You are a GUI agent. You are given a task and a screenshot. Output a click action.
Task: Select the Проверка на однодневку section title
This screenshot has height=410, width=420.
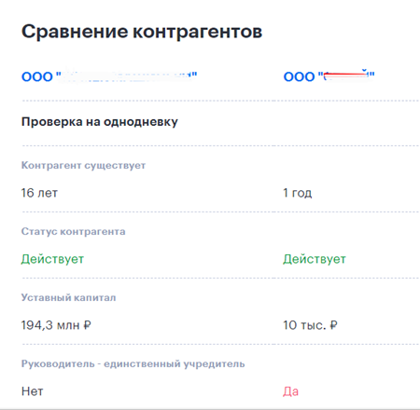point(100,122)
